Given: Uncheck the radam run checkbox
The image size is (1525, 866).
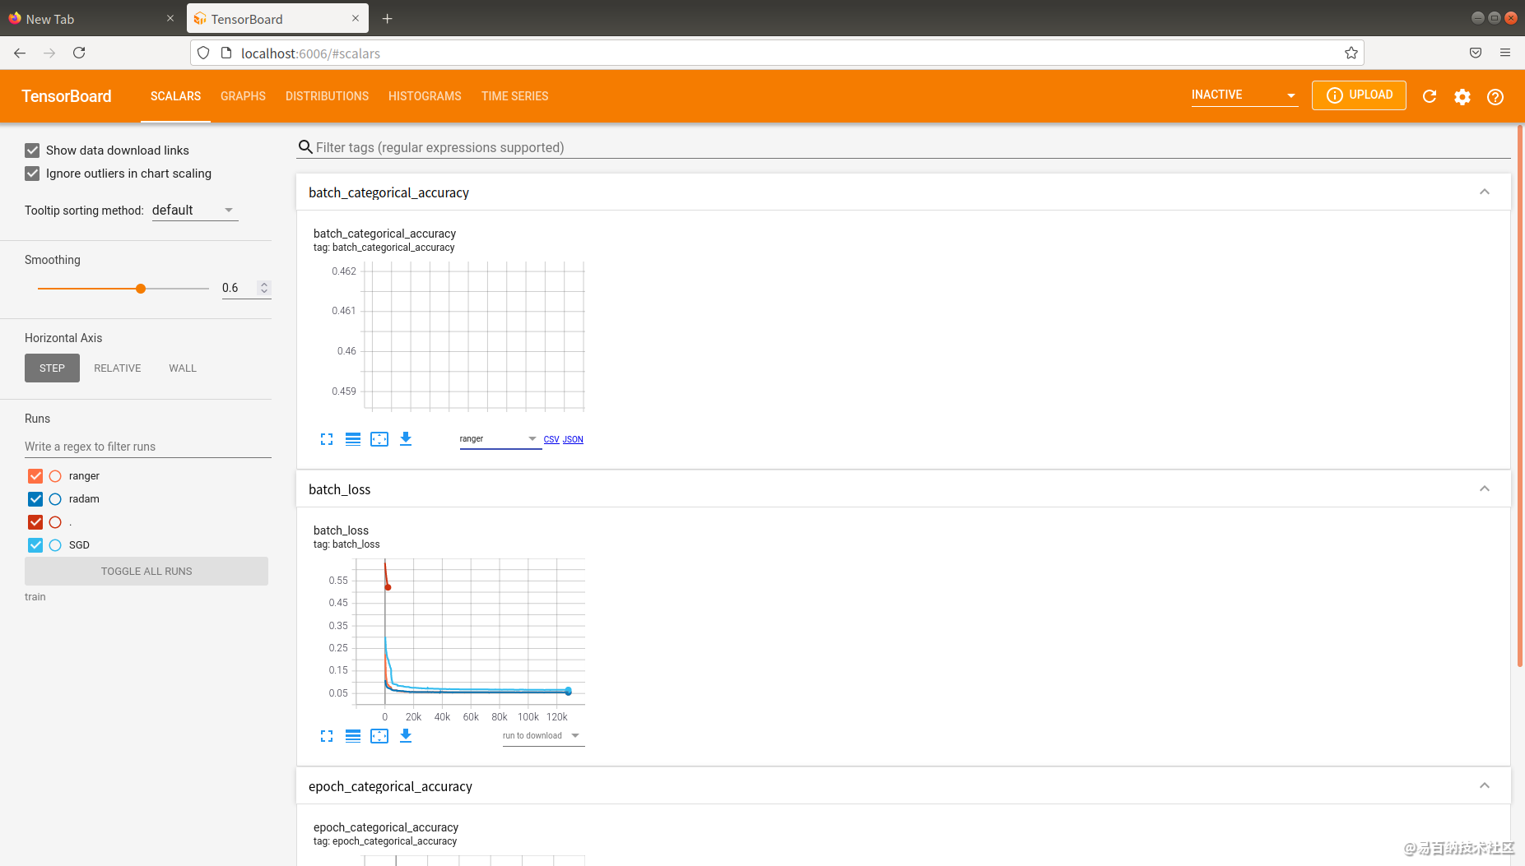Looking at the screenshot, I should tap(35, 499).
